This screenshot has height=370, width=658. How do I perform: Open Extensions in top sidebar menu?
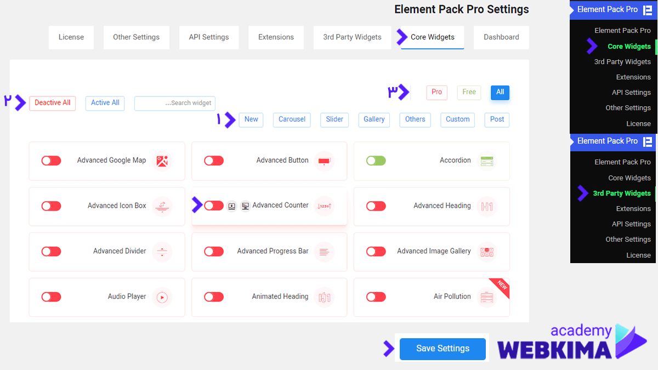pos(633,77)
